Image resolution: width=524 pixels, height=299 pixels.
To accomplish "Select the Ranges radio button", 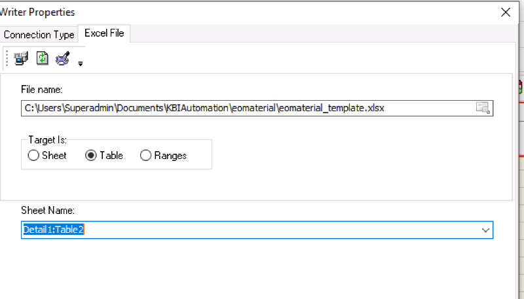I will [x=145, y=156].
